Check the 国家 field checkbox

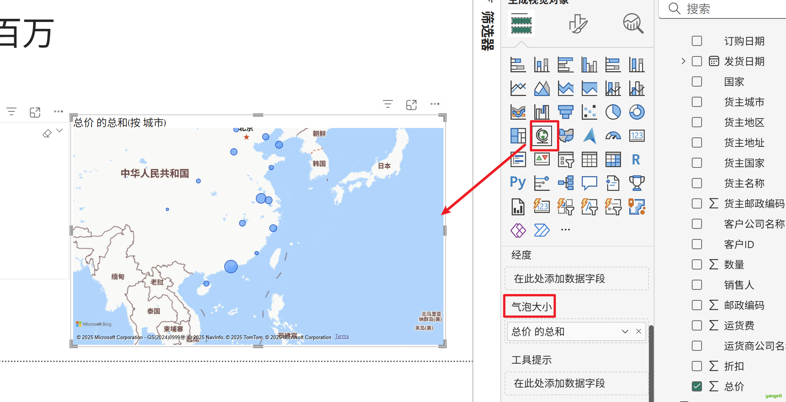(x=697, y=82)
